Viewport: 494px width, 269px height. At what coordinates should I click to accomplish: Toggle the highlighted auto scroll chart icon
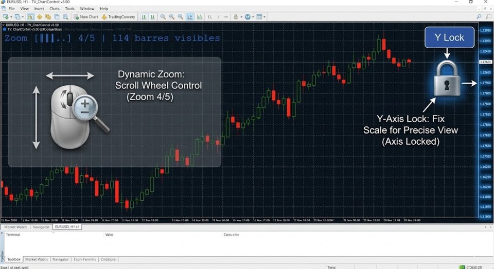coord(190,16)
